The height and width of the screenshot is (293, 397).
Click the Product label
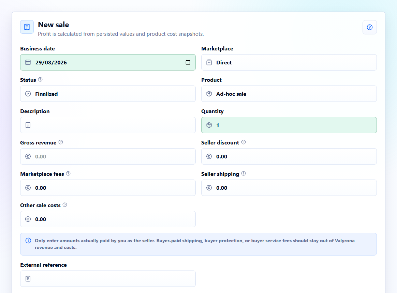[211, 80]
